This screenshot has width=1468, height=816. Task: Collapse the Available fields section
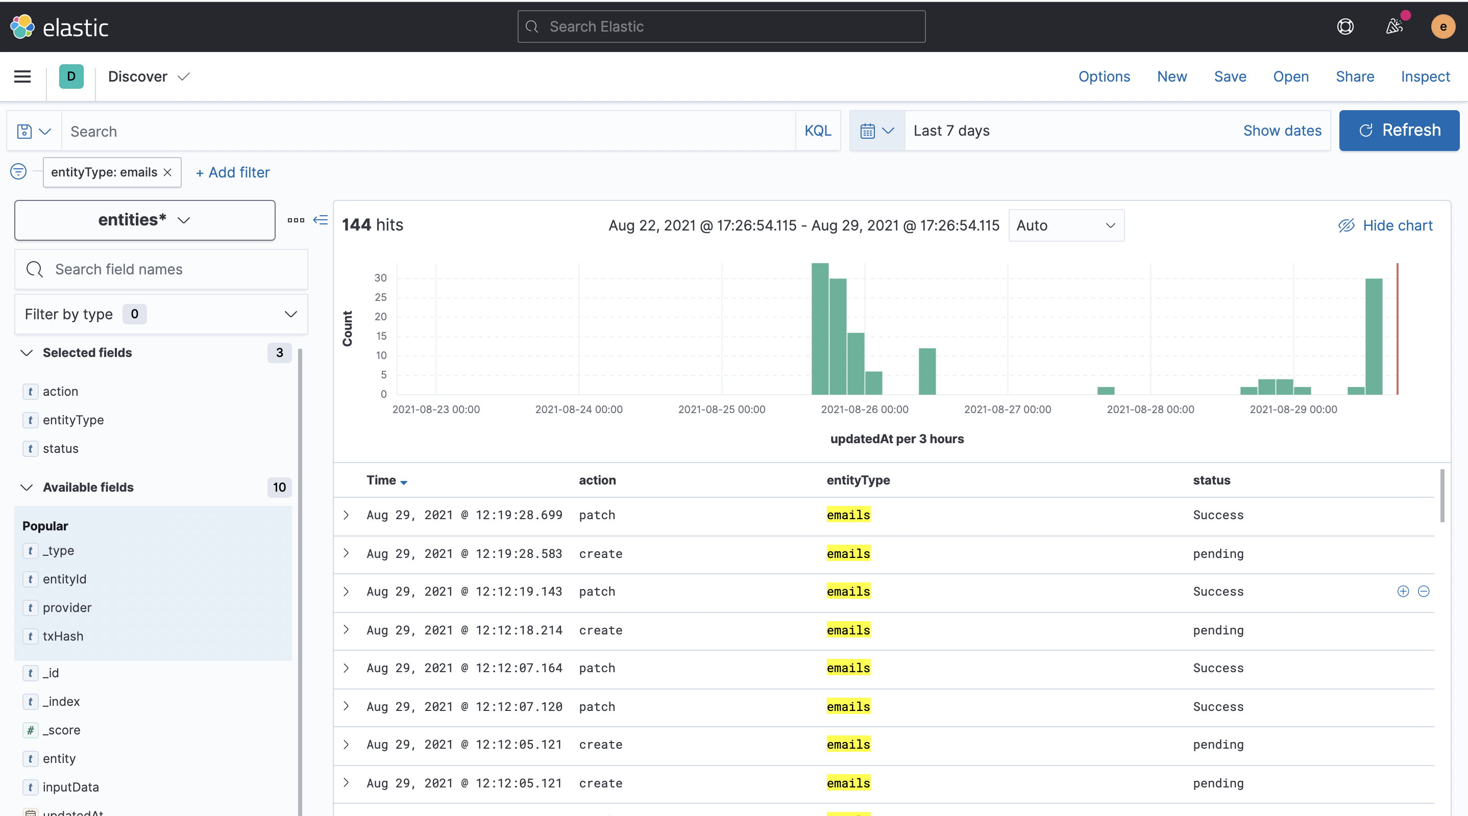click(27, 488)
